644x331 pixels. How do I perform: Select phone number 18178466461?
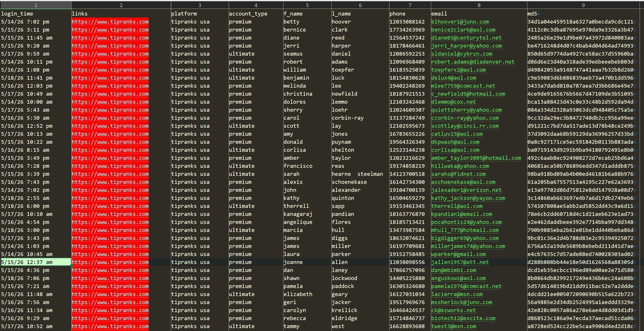pos(407,46)
